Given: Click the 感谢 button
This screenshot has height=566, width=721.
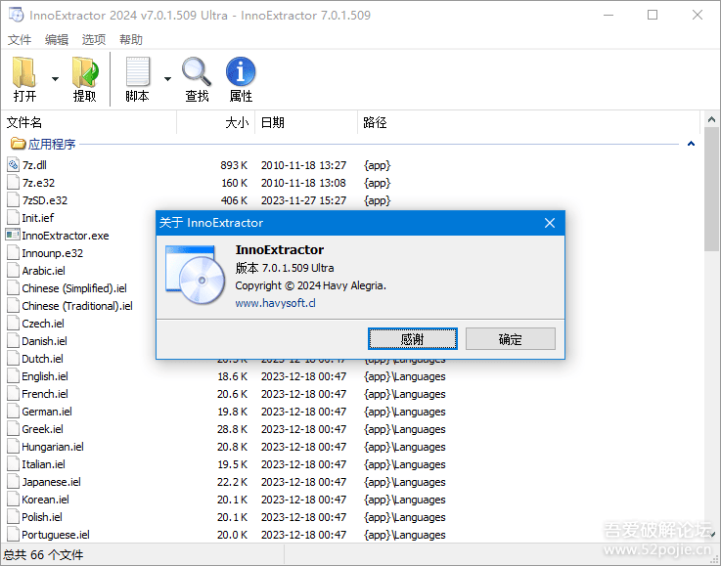Looking at the screenshot, I should tap(412, 339).
